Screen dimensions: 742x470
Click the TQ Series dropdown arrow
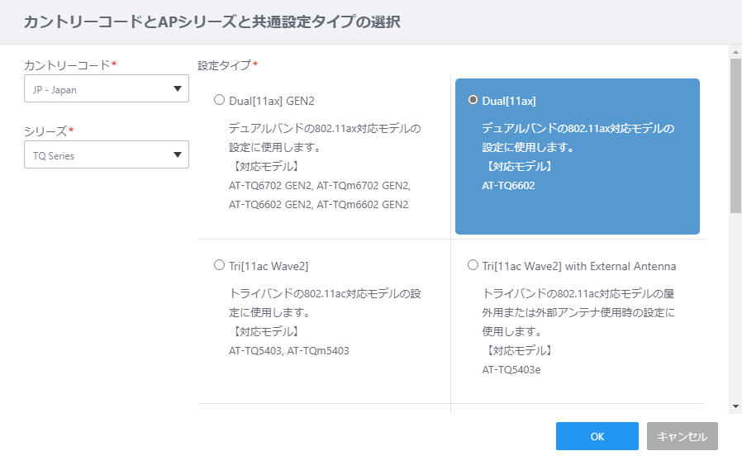point(178,154)
